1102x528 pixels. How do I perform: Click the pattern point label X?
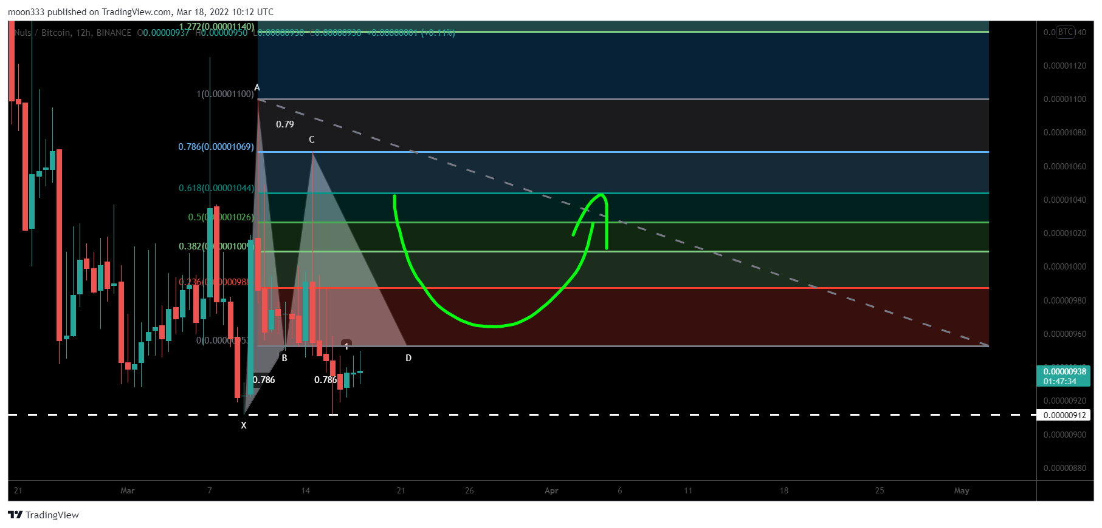(x=244, y=425)
